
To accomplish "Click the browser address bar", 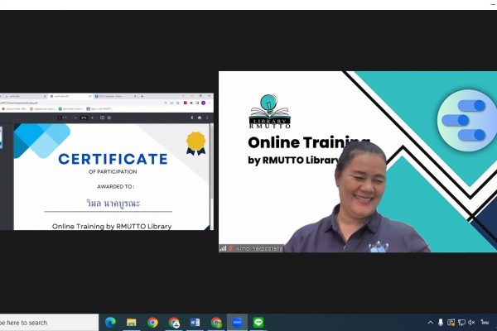I will pyautogui.click(x=81, y=103).
